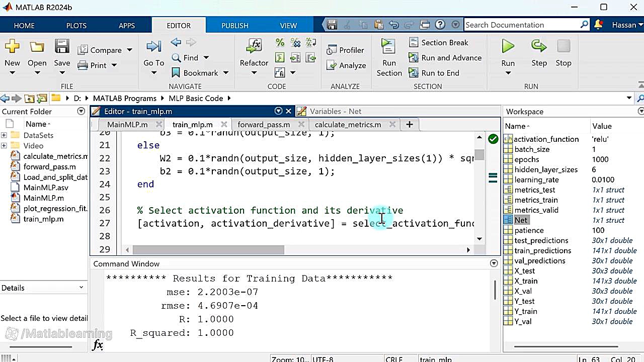Close the train_mlp.m editor tab
The height and width of the screenshot is (362, 644).
click(224, 124)
